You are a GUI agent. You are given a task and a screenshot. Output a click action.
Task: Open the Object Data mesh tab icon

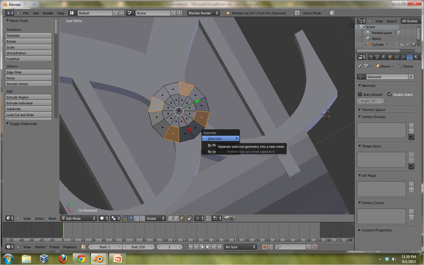[410, 57]
